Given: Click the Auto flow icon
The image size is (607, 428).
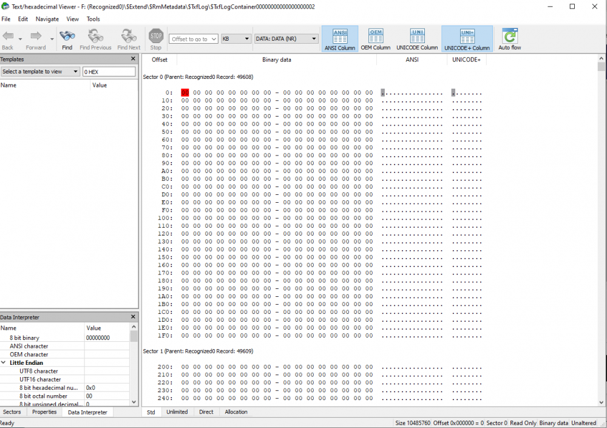Looking at the screenshot, I should pyautogui.click(x=509, y=36).
